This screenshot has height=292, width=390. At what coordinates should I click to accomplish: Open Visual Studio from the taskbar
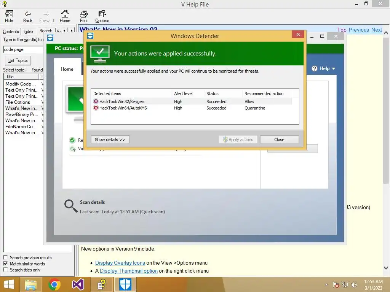tap(78, 284)
